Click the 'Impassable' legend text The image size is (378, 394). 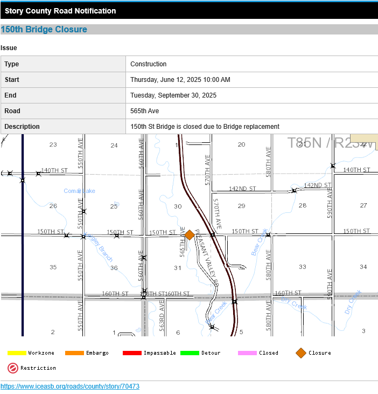pos(159,353)
